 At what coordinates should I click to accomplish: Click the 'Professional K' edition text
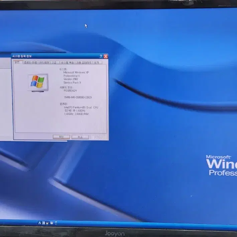pyautogui.click(x=72, y=76)
